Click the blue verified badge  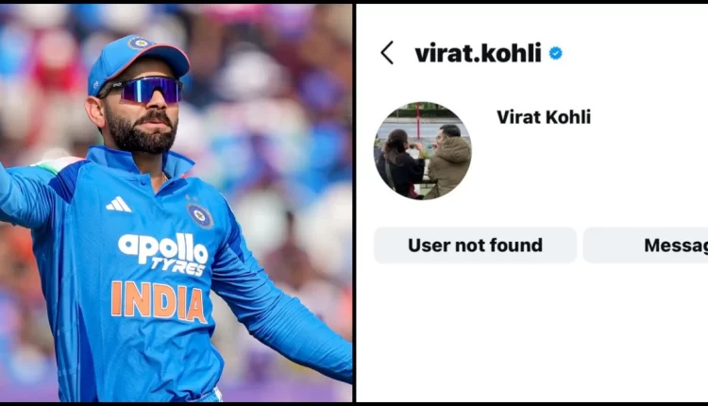point(556,53)
